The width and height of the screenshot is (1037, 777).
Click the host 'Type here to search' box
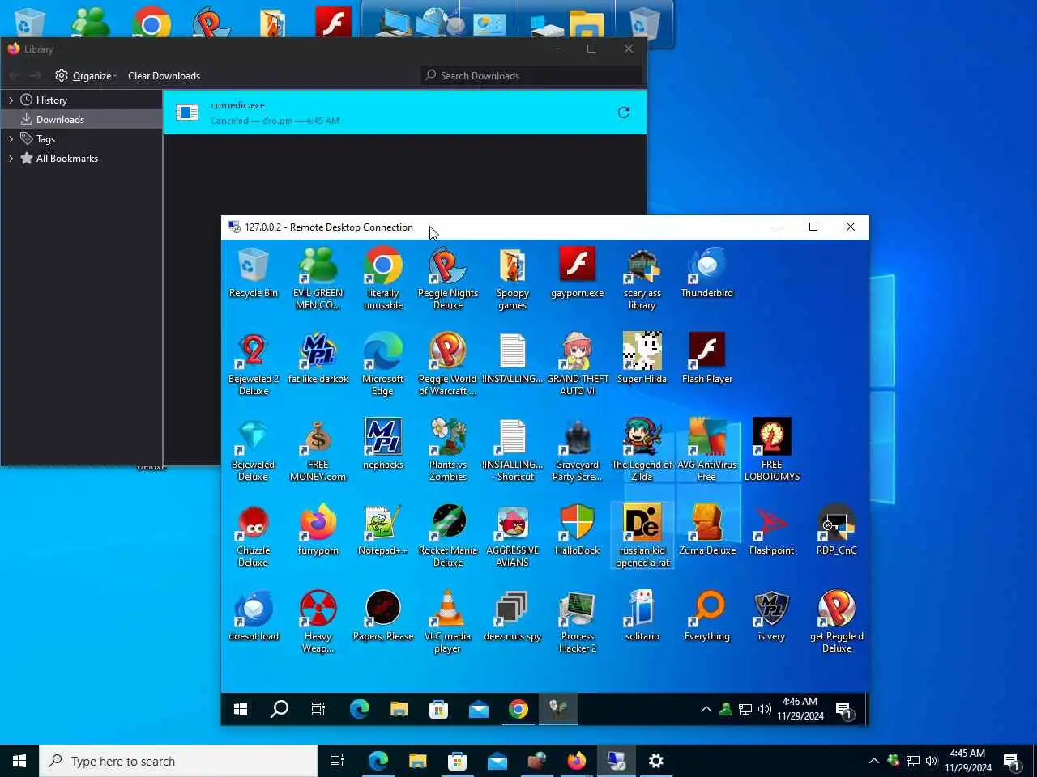click(178, 761)
